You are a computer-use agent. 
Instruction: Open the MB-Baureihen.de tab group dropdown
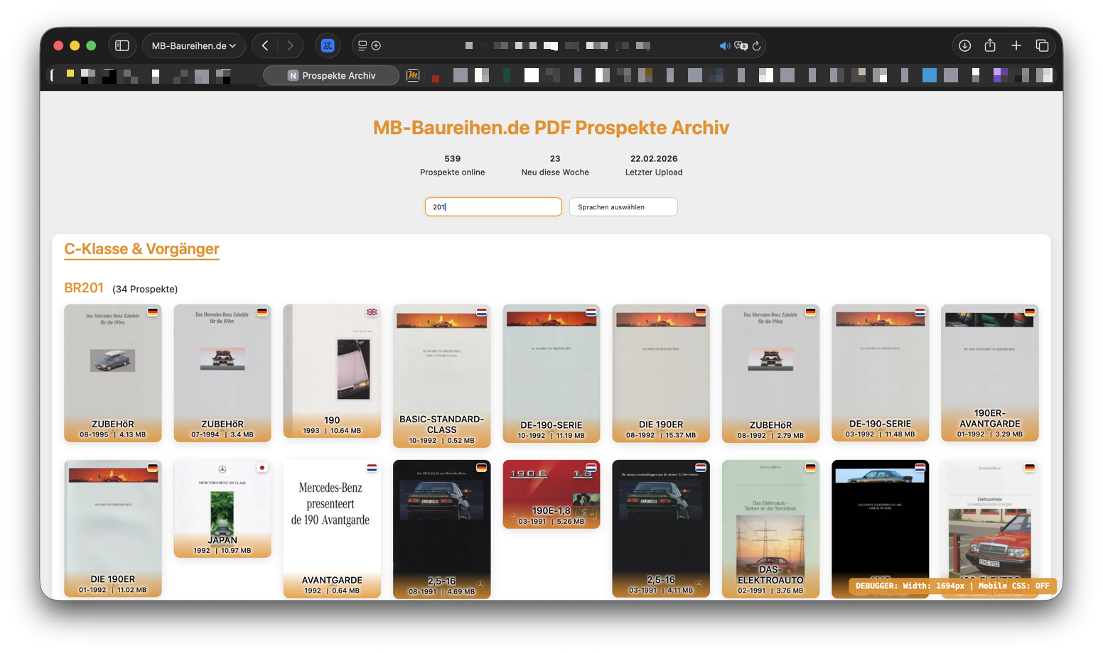pyautogui.click(x=193, y=45)
